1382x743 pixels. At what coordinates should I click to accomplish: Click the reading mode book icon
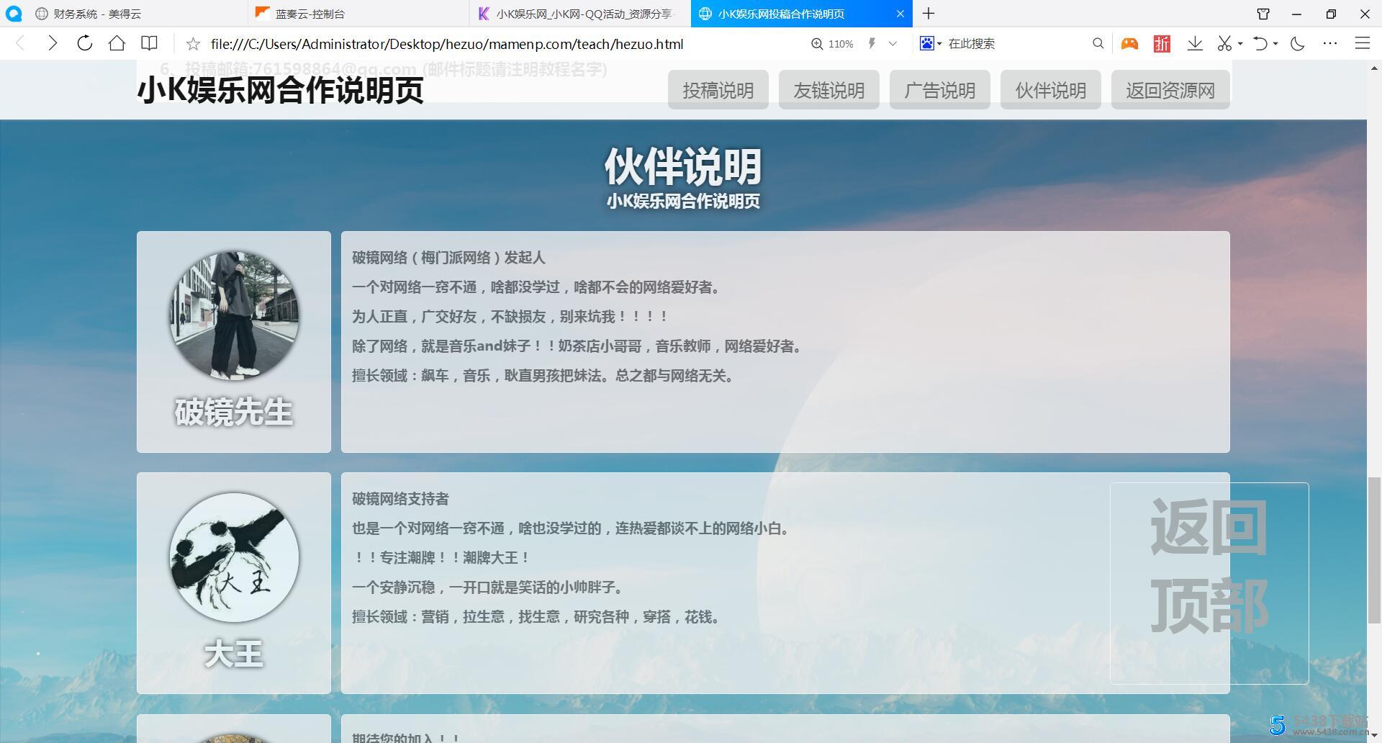(149, 43)
